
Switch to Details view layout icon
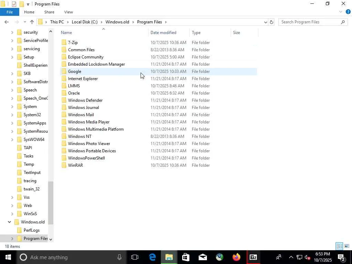coord(339,246)
